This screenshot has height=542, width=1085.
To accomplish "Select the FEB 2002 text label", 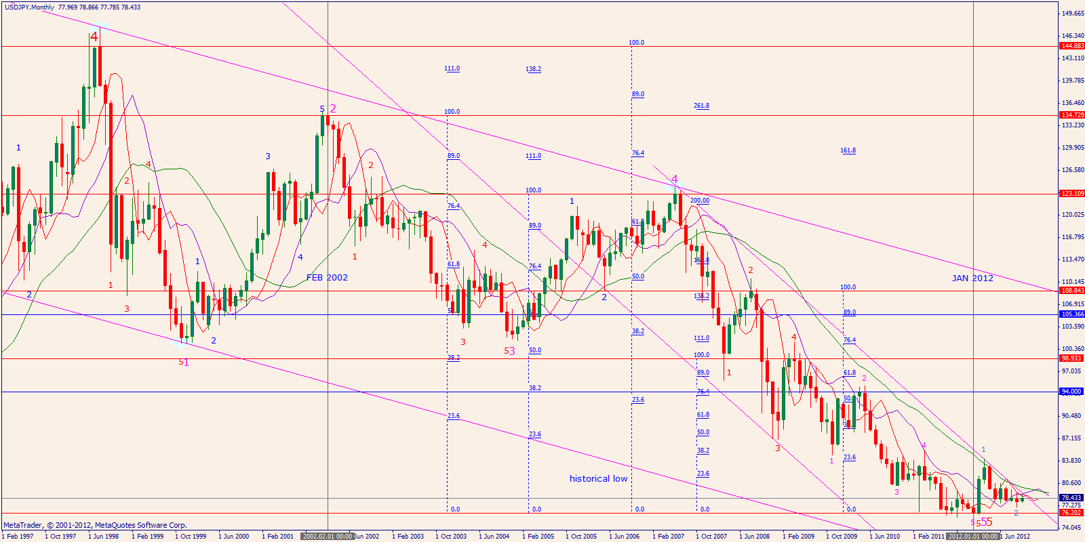I will coord(327,278).
